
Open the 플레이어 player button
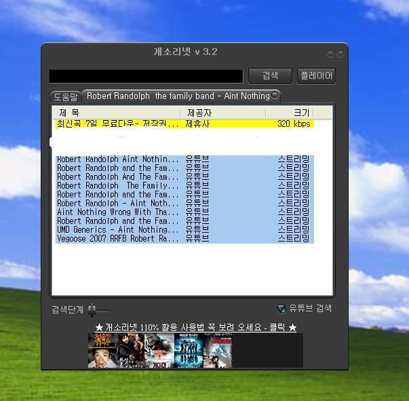[x=316, y=76]
